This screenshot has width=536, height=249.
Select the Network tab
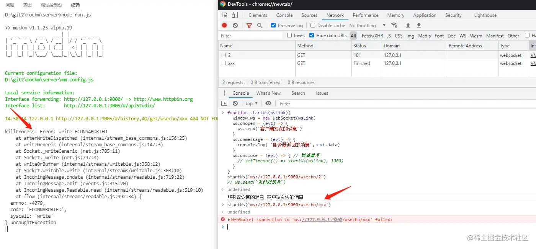point(335,15)
